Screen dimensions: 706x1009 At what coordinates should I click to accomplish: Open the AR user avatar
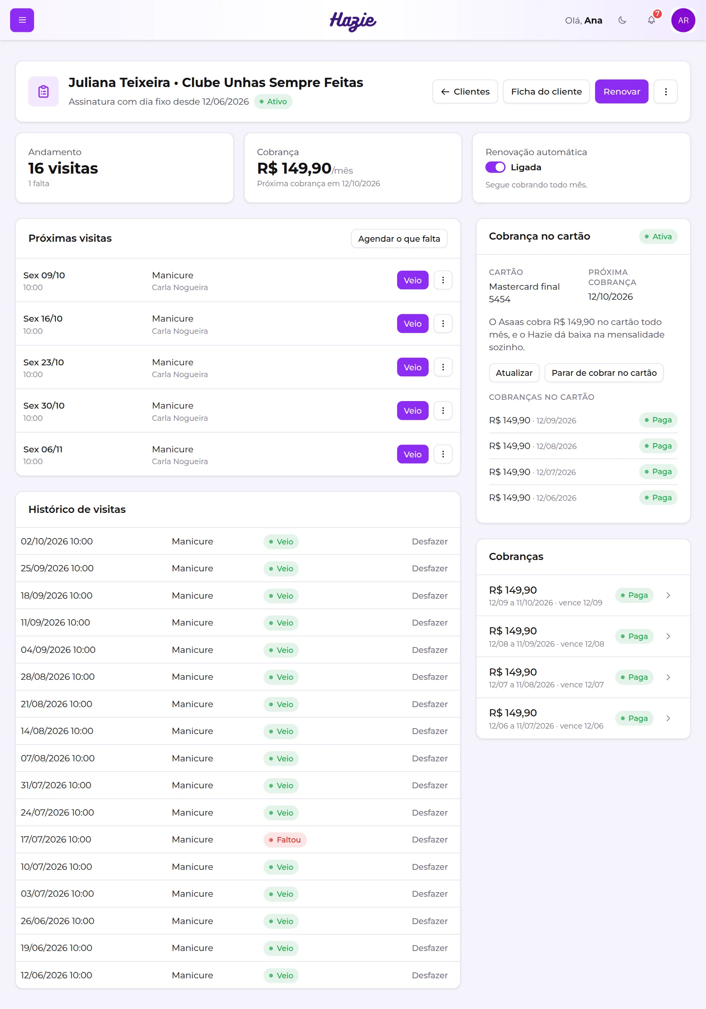[683, 20]
